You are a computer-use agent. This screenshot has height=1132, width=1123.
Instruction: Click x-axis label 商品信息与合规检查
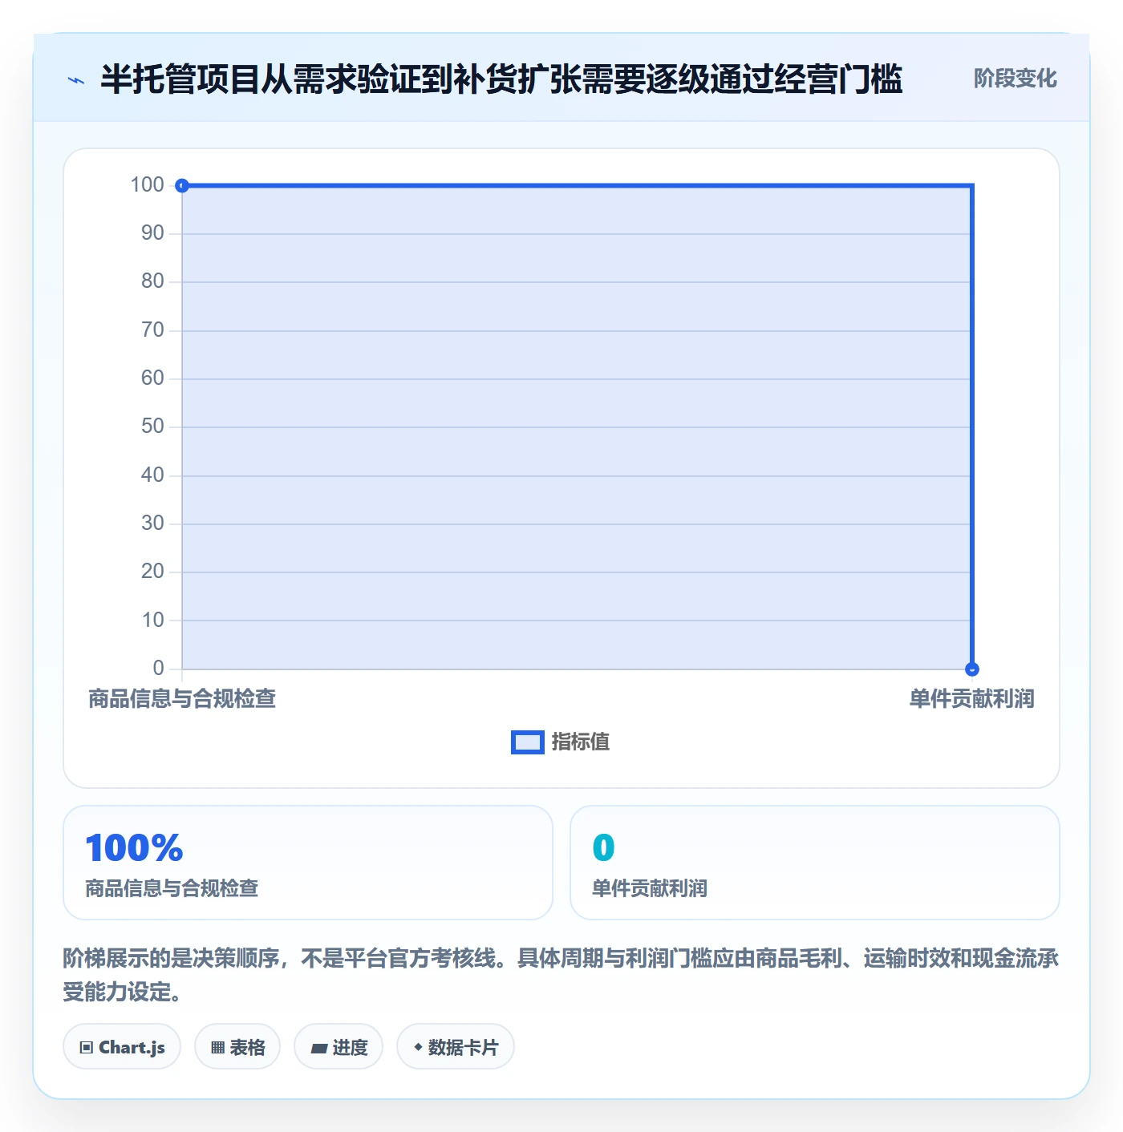182,699
